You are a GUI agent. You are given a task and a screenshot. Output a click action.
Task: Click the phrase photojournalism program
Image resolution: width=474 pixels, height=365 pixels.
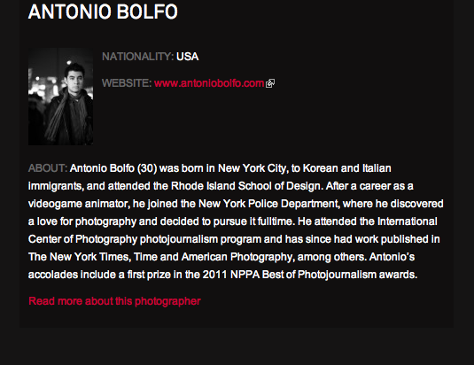click(200, 239)
